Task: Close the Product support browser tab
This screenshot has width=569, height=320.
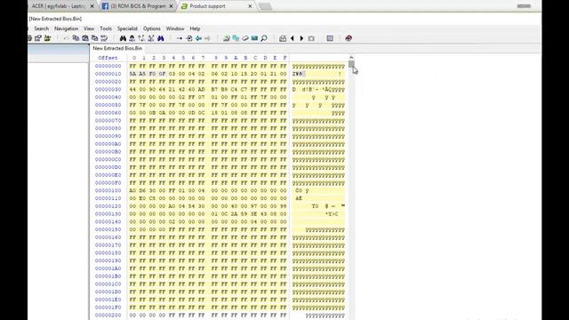Action: (250, 6)
